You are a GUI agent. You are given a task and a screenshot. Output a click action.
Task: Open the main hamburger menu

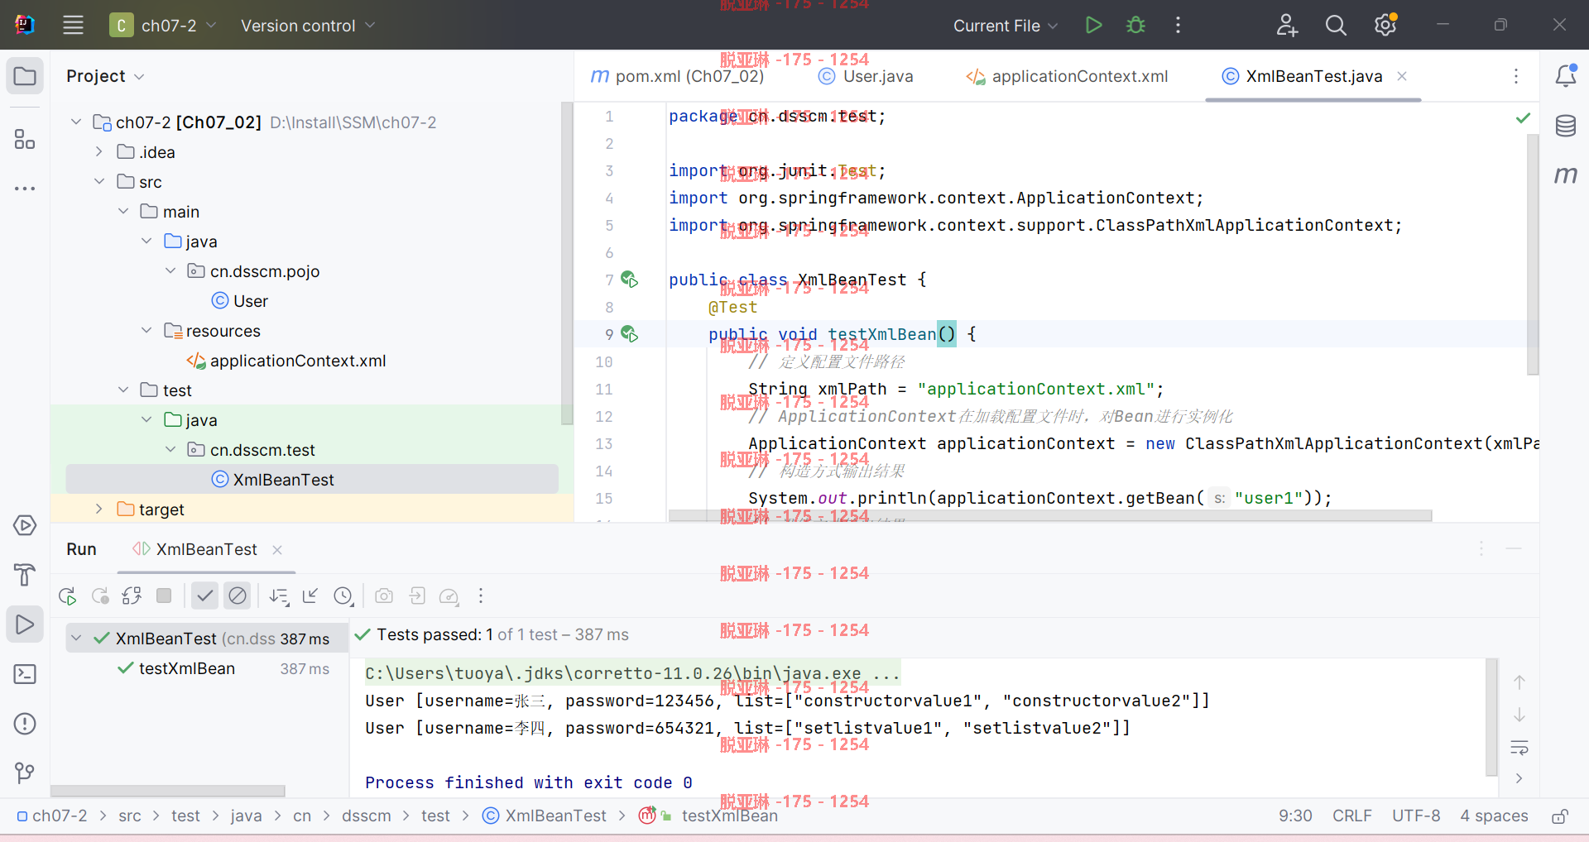click(73, 25)
